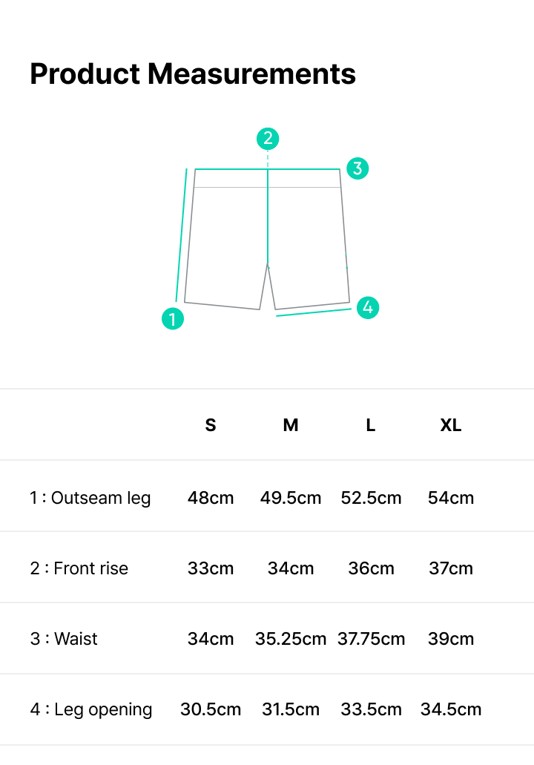Viewport: 534px width, 765px height.
Task: Click the Outseam leg row label
Action: pyautogui.click(x=90, y=497)
